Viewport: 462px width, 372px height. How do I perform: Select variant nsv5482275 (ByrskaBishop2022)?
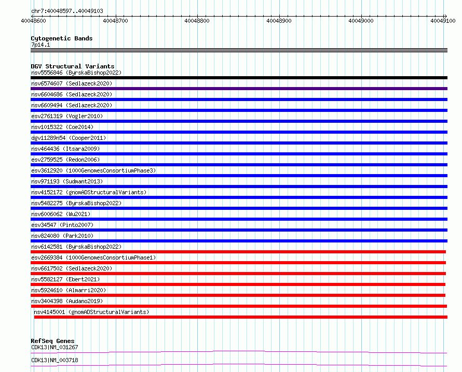pyautogui.click(x=76, y=203)
